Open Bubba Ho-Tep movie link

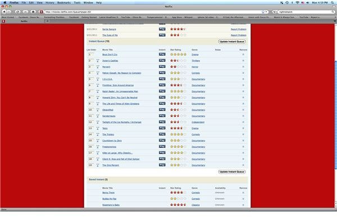(x=109, y=198)
